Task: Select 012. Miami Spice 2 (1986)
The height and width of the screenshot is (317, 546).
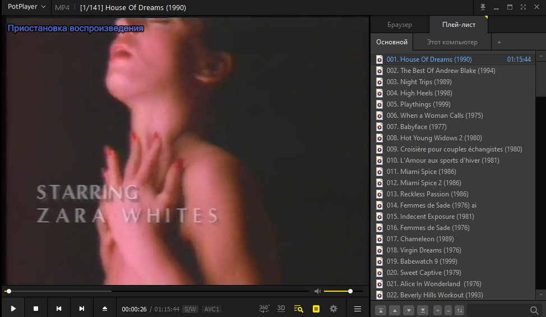Action: coord(454,182)
